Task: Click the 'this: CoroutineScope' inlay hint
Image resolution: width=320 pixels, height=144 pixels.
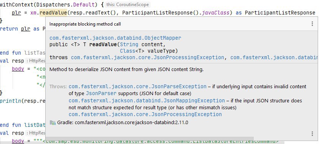Action: (128, 5)
